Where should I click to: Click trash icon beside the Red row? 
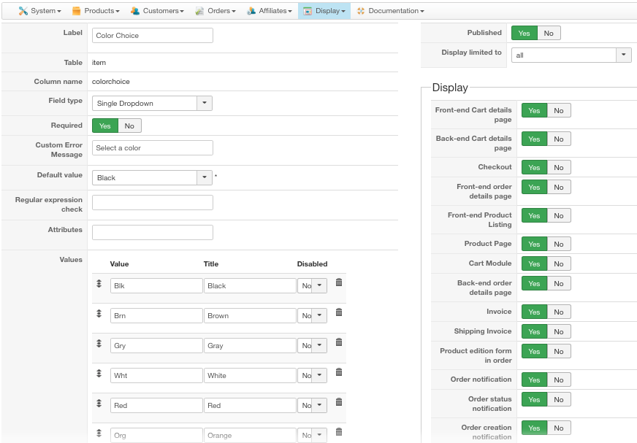pyautogui.click(x=339, y=402)
